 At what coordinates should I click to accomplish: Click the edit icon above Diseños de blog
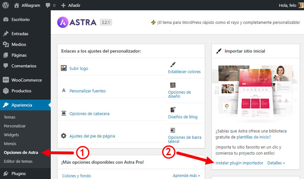173,110
